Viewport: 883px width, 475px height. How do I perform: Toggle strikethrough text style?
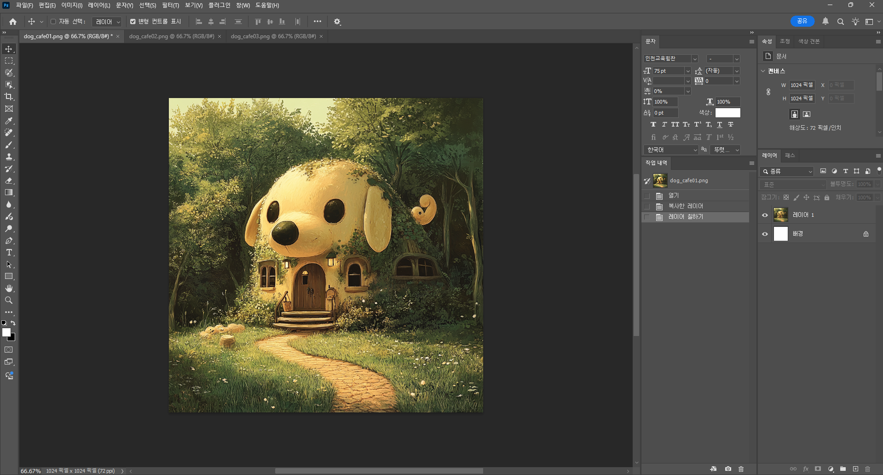731,124
